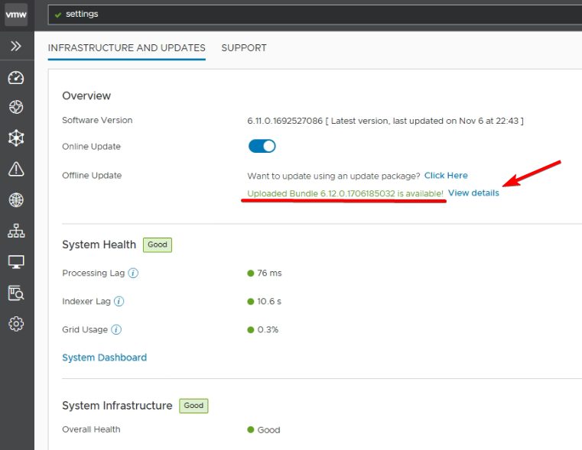Viewport: 582px width, 450px height.
Task: Click Here link for offline update package
Action: click(x=446, y=176)
